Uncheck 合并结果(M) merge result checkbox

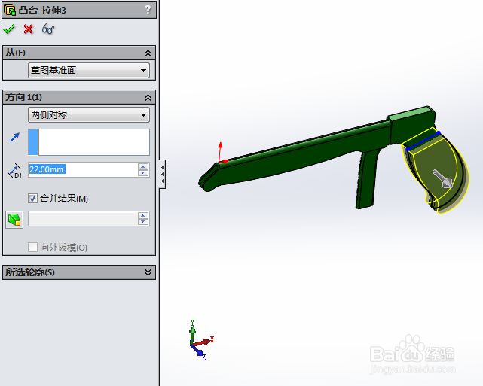click(32, 199)
